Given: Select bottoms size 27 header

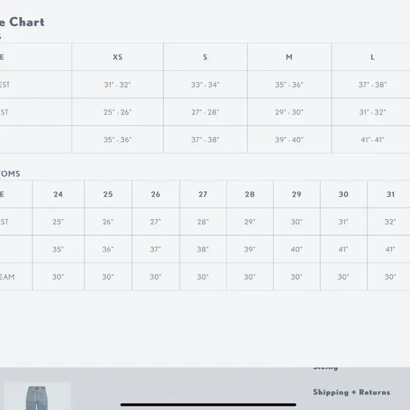Looking at the screenshot, I should 203,194.
